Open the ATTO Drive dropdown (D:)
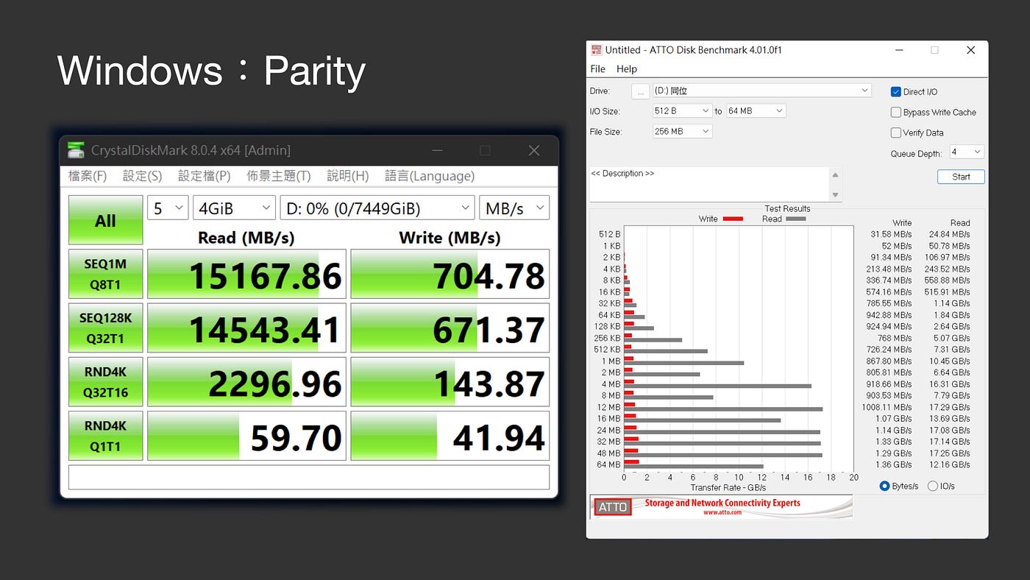 pos(762,91)
